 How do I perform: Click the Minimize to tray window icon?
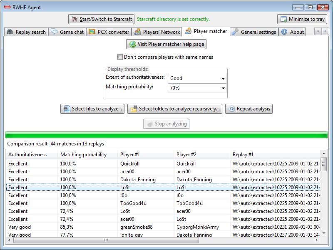point(283,19)
